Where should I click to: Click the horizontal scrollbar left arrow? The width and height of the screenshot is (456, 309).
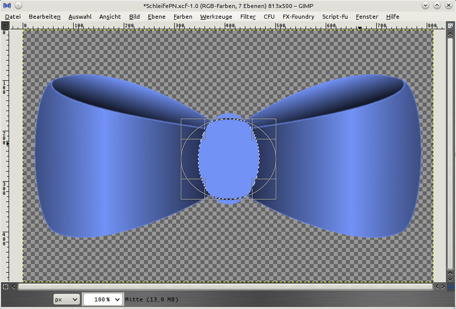14,287
